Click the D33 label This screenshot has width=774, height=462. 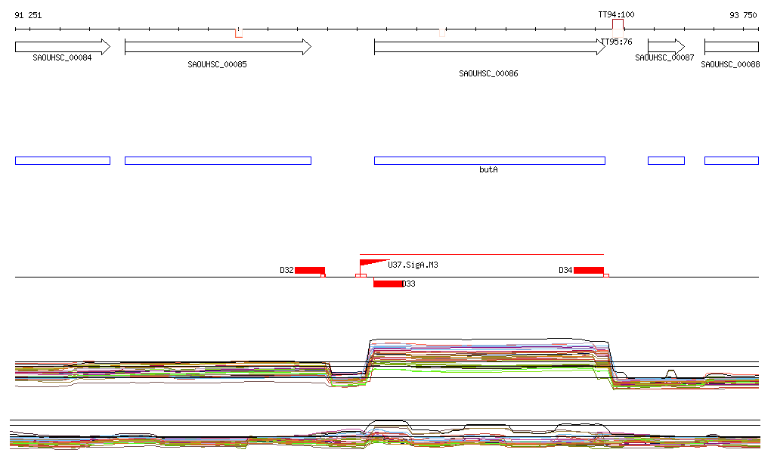point(409,284)
